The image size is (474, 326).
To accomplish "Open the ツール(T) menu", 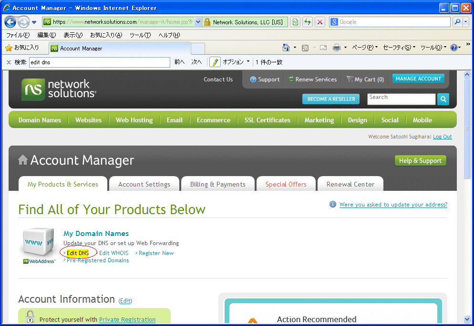I will click(x=140, y=35).
